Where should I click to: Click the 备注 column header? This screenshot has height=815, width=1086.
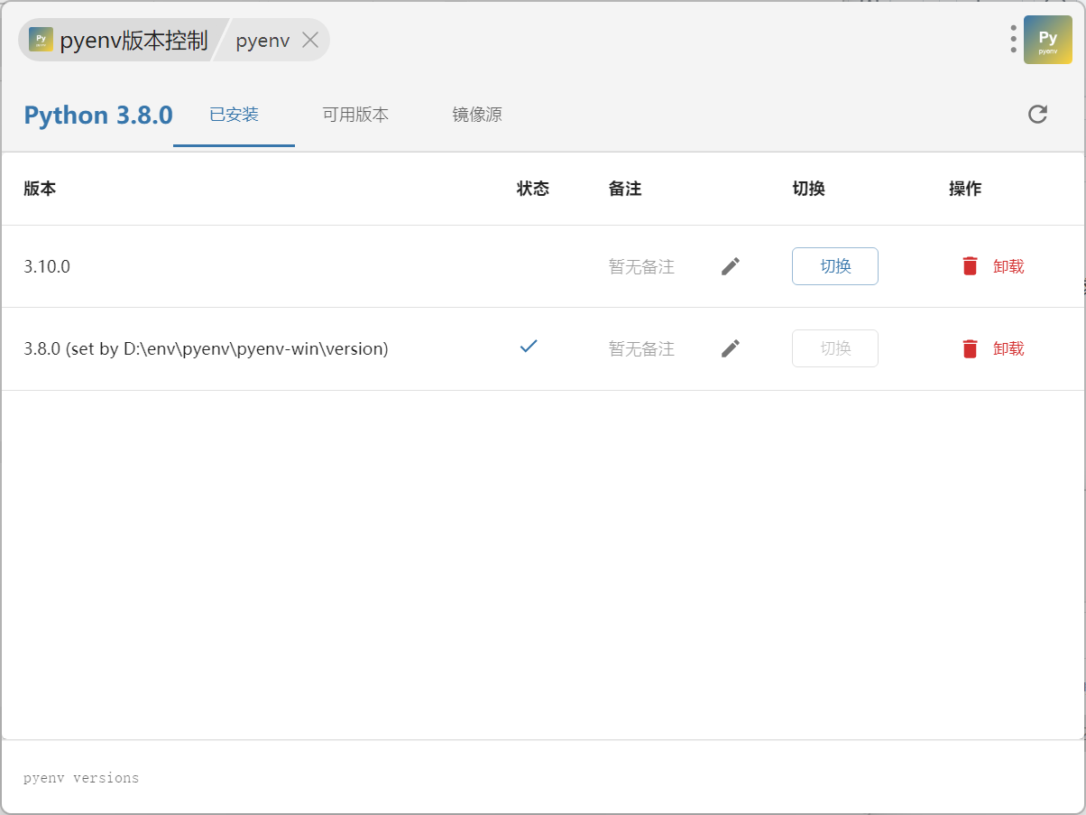pyautogui.click(x=625, y=189)
